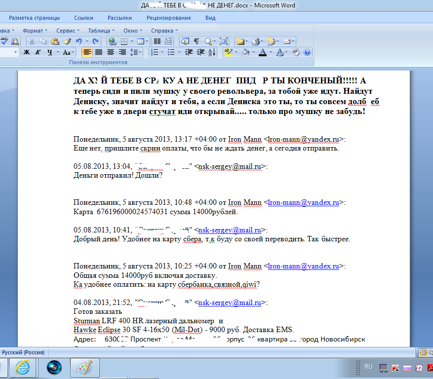Viewport: 433px width, 379px height.
Task: Click the Undo arrow icon
Action: tap(78, 41)
